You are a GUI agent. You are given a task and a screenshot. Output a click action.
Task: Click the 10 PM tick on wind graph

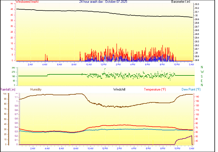176,64
